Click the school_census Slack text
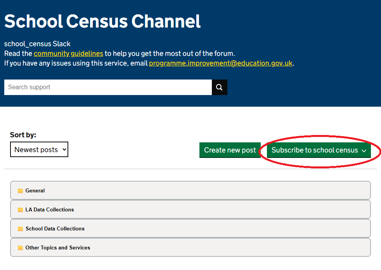Image resolution: width=381 pixels, height=270 pixels. 37,44
